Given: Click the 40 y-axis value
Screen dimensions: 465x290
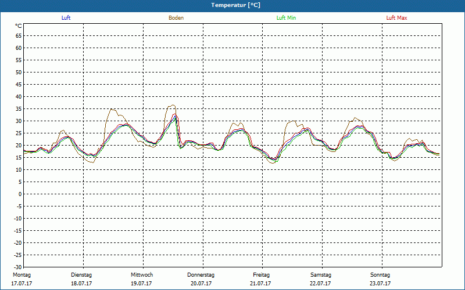Looking at the screenshot, I should point(19,97).
